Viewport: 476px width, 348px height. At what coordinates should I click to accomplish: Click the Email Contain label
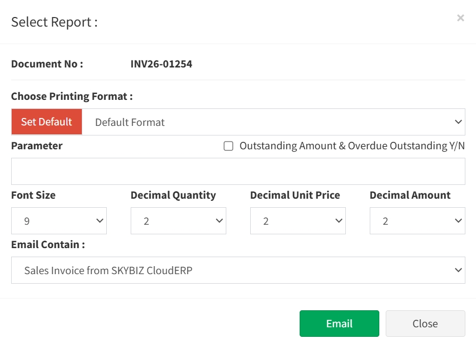tap(48, 244)
